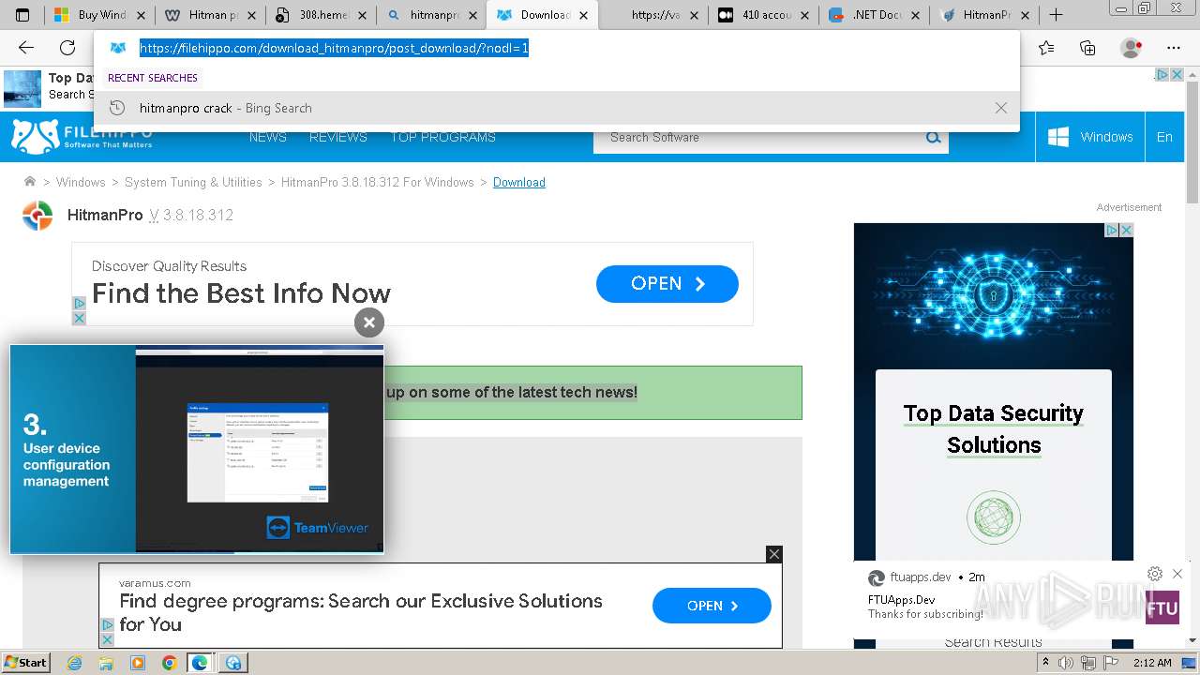Close the floating TeamViewer video popup

[x=369, y=322]
